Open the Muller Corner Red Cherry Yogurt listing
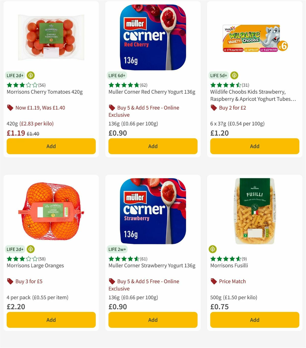The height and width of the screenshot is (348, 306). [151, 92]
